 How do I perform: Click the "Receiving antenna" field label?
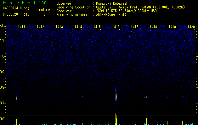tap(72, 15)
